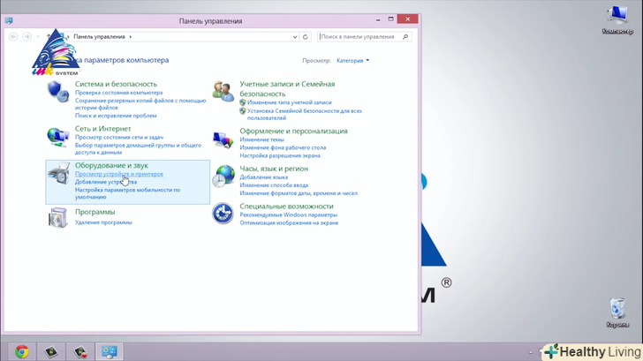Click Удаление программы link
This screenshot has width=643, height=361.
[x=103, y=222]
